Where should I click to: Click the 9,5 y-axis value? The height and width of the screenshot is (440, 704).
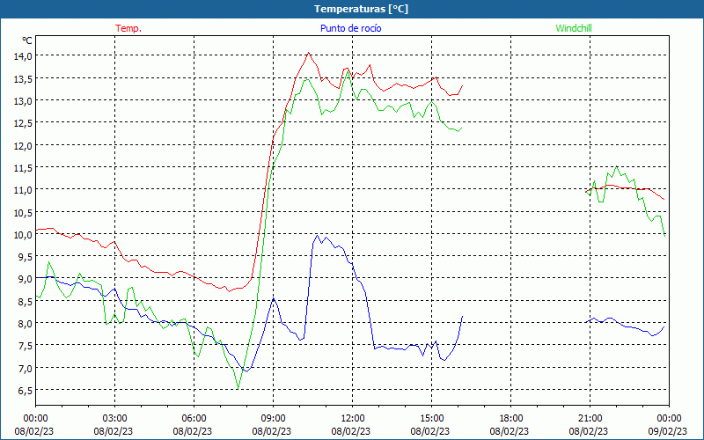25,257
